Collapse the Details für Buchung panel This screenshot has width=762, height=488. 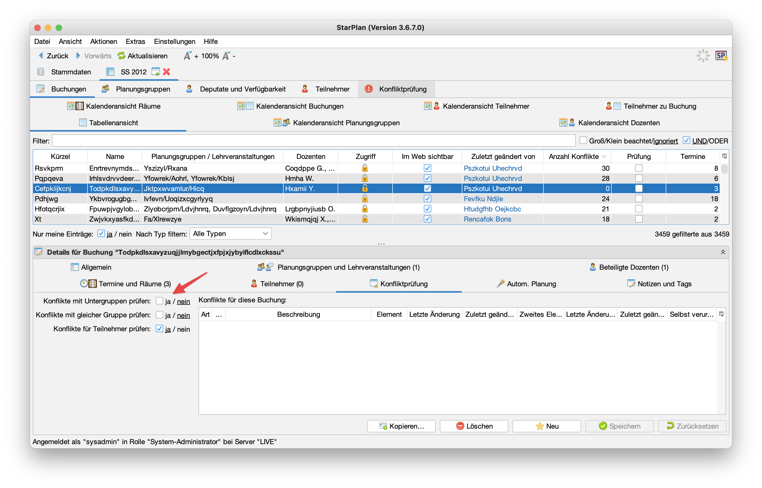(x=723, y=252)
